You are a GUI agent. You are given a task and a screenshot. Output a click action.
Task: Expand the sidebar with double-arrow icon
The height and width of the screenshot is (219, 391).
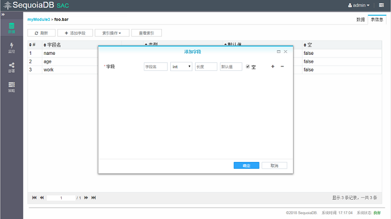[x=4, y=15]
